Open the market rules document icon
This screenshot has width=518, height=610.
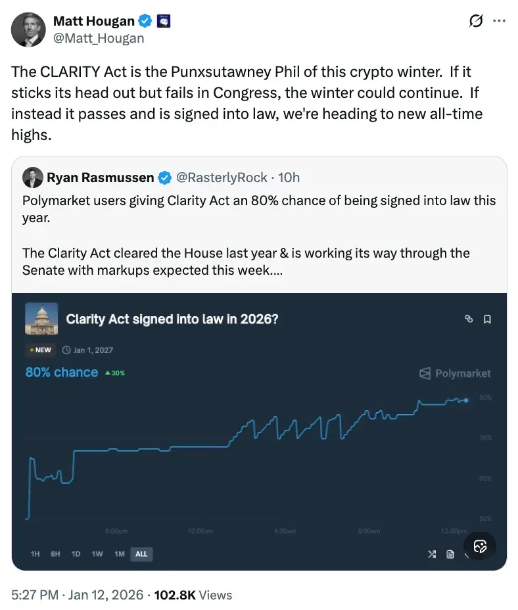450,554
